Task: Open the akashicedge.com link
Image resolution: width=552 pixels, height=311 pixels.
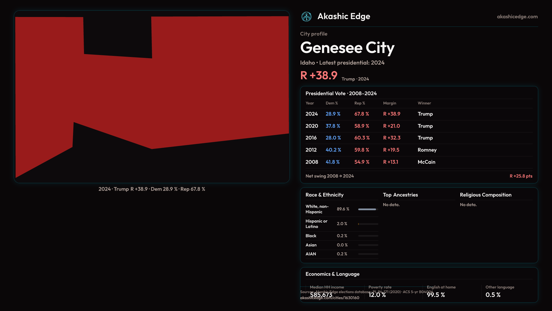Action: pyautogui.click(x=517, y=17)
